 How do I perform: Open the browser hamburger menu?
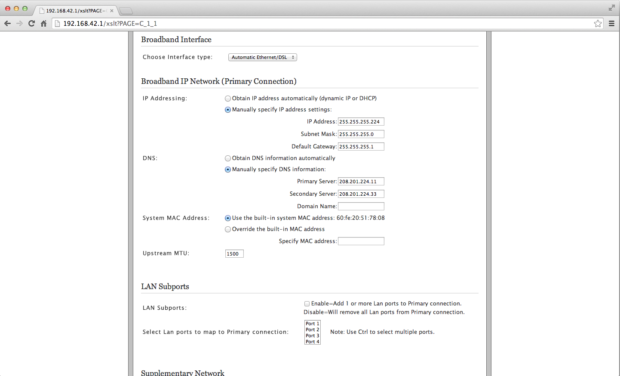(x=612, y=24)
